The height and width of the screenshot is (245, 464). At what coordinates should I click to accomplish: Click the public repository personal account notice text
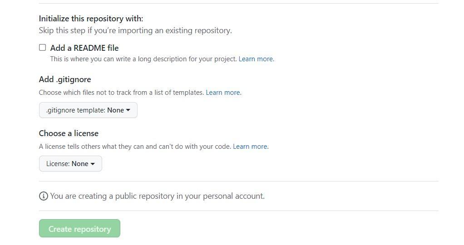(x=158, y=196)
